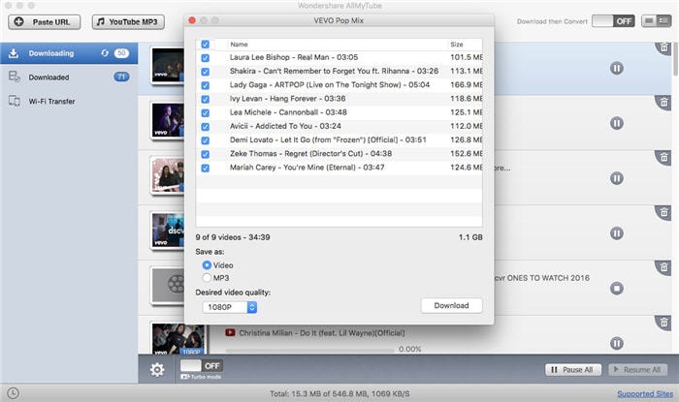Open the Wi-Fi Transfer tab
679x402 pixels.
(69, 101)
